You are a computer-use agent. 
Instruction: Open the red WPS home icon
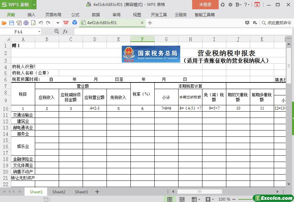(66, 23)
